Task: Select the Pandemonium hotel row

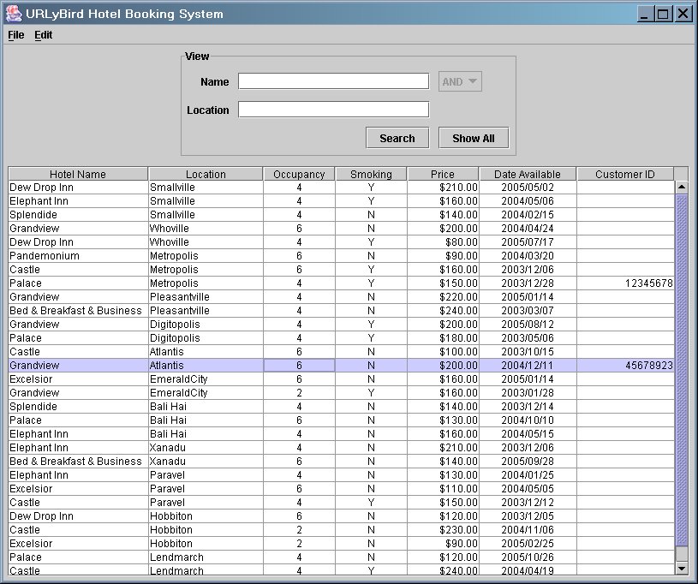Action: pyautogui.click(x=341, y=256)
